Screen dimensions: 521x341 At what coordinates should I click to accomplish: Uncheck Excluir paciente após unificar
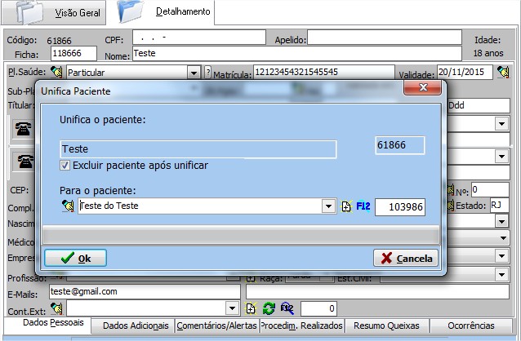(x=66, y=166)
